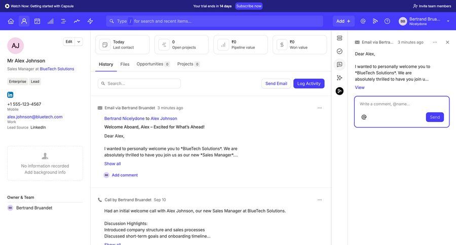456x245 pixels.
Task: Focus the Write a comment field
Action: 402,104
